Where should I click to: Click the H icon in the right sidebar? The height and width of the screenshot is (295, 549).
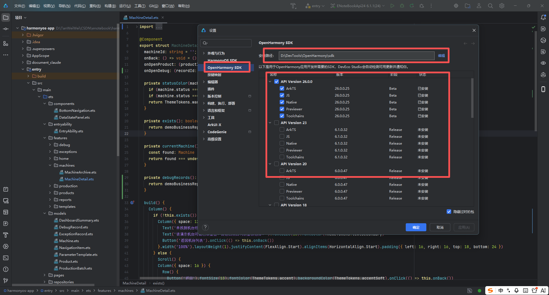point(543,29)
